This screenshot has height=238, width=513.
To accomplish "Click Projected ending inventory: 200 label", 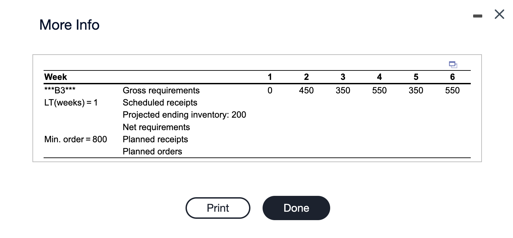I will pyautogui.click(x=184, y=115).
